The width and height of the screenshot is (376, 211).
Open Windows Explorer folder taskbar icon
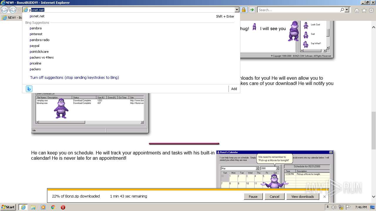coord(33,207)
